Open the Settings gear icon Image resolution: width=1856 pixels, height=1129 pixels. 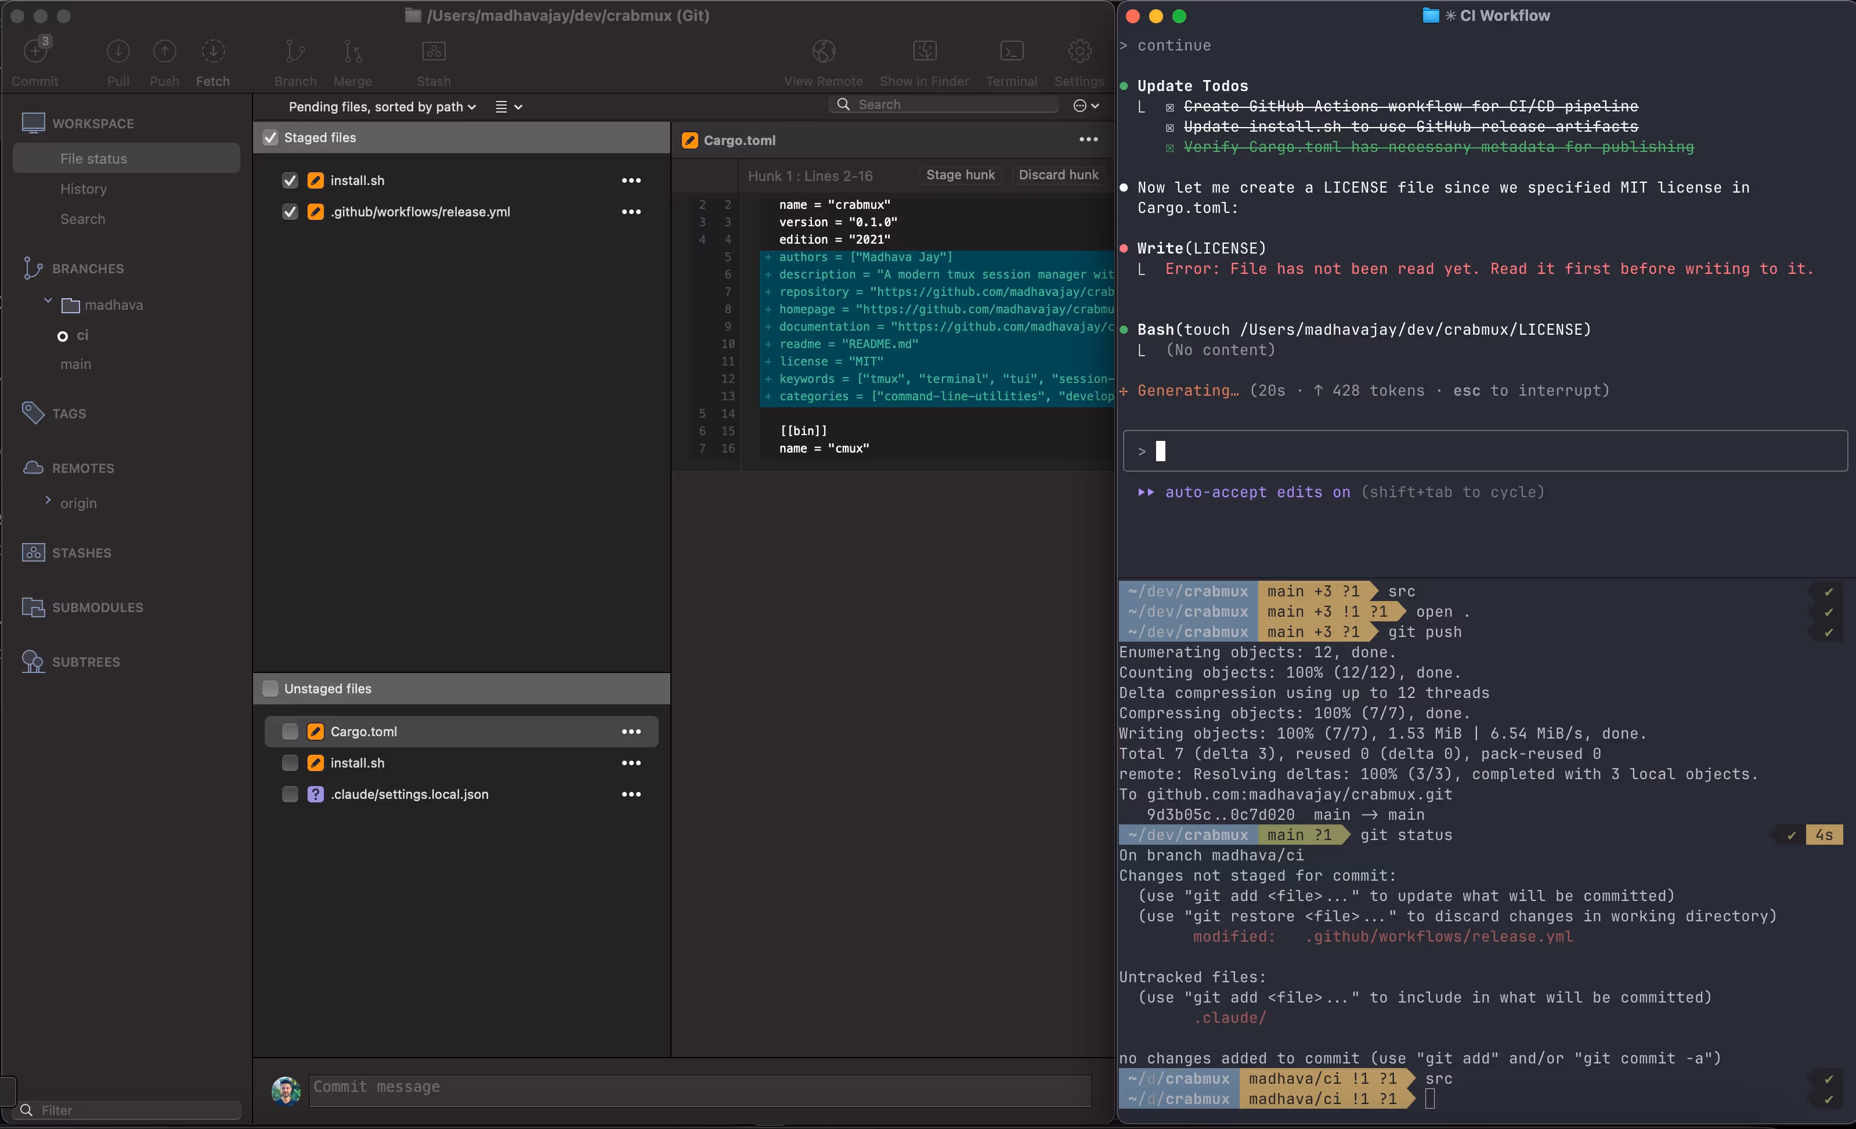tap(1079, 51)
